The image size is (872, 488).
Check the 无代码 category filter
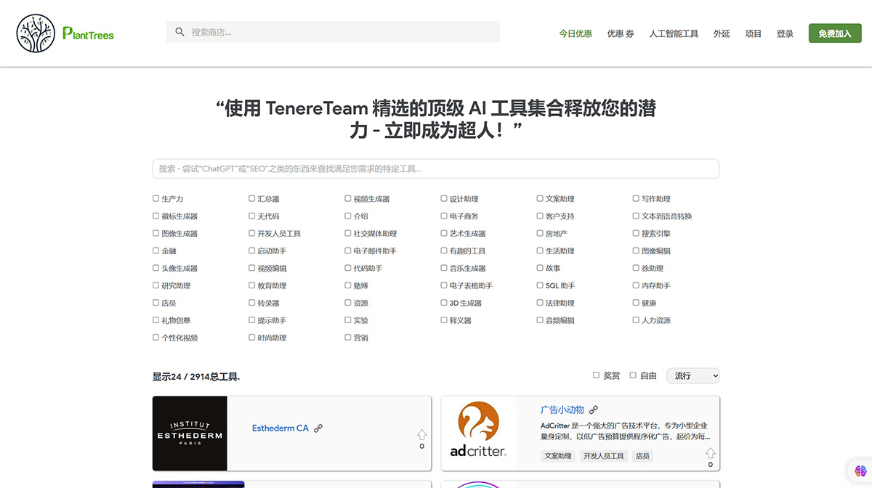pyautogui.click(x=251, y=216)
